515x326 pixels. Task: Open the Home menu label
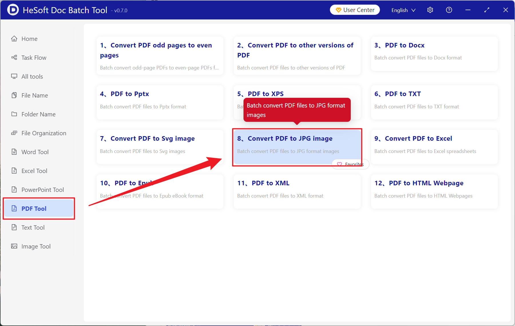pos(29,39)
